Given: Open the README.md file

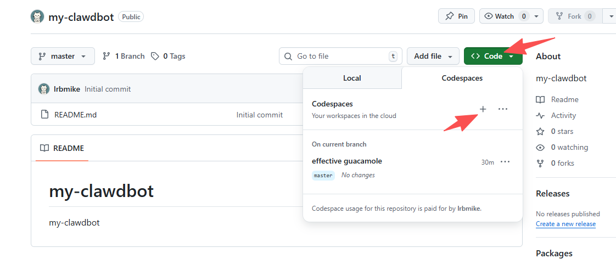Looking at the screenshot, I should (75, 115).
